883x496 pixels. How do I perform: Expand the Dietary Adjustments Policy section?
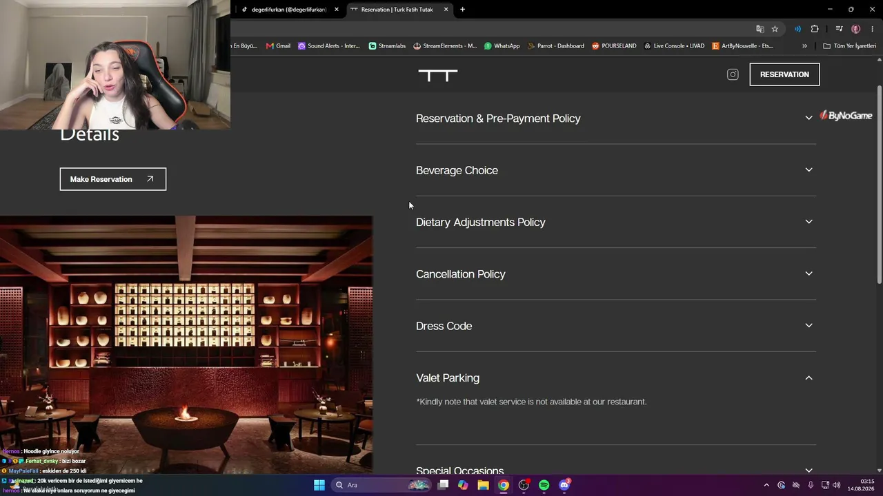pos(616,222)
